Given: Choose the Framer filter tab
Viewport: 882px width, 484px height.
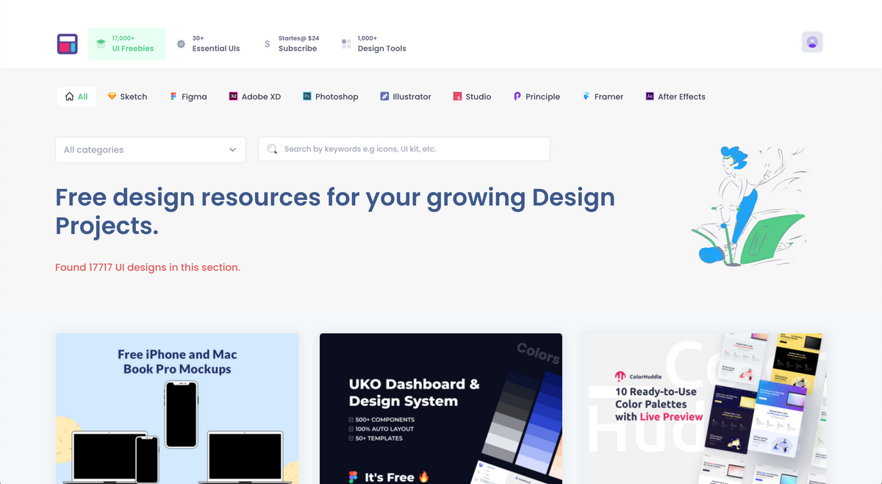Looking at the screenshot, I should pyautogui.click(x=603, y=97).
